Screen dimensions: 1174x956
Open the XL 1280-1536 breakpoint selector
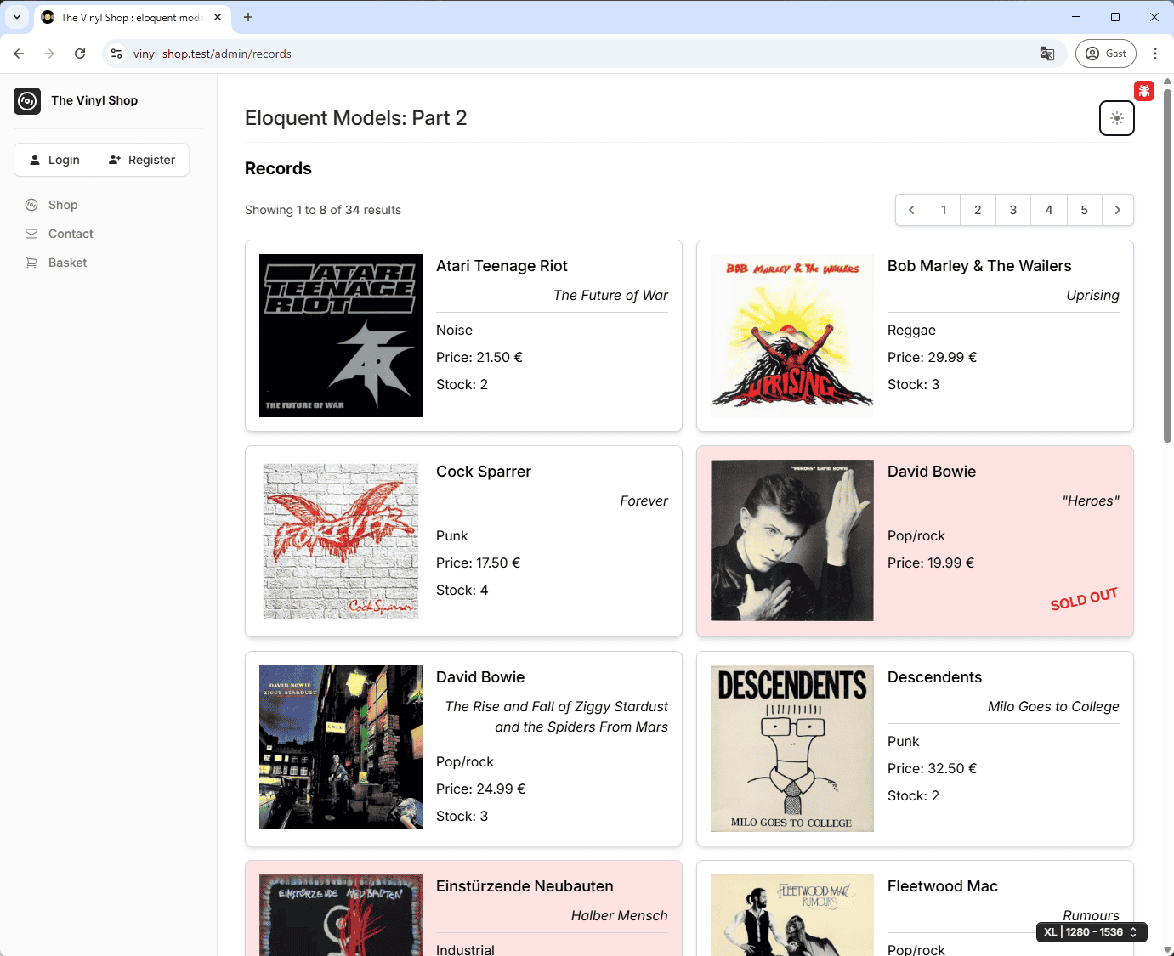tap(1092, 932)
